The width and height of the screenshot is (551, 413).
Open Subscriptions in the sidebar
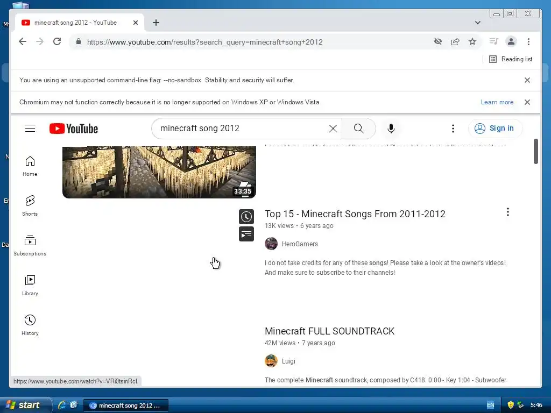coord(30,245)
